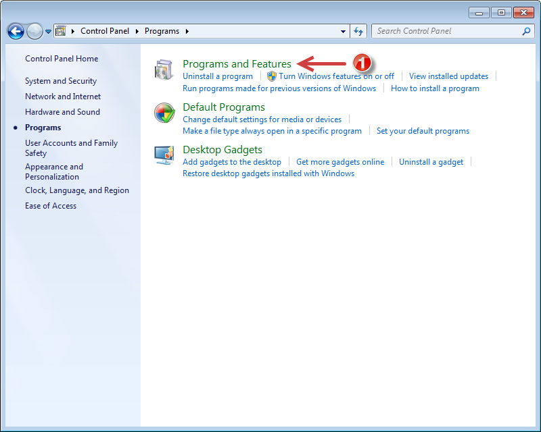Select Set your default programs link

click(423, 131)
